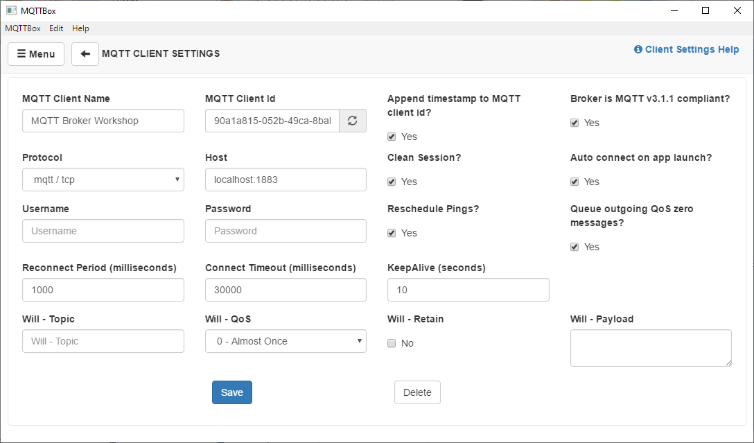
Task: Open Client Settings Help
Action: 686,49
